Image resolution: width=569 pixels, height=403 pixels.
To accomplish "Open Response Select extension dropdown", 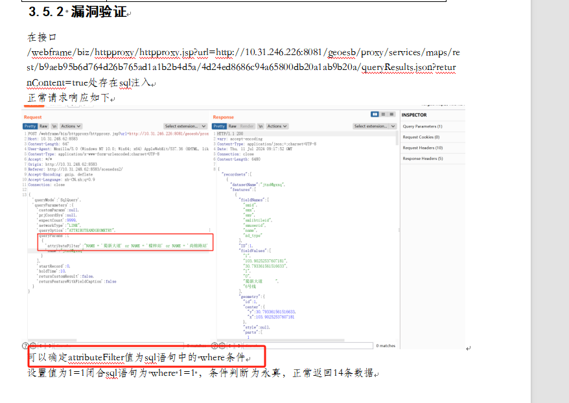I will tap(375, 126).
